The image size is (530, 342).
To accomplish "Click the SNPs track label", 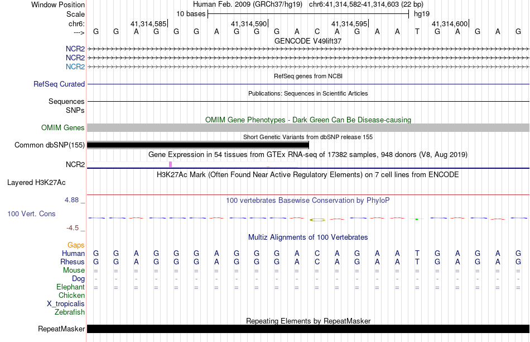I will coord(75,110).
